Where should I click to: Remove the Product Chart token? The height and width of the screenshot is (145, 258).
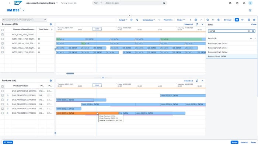(x=32, y=20)
